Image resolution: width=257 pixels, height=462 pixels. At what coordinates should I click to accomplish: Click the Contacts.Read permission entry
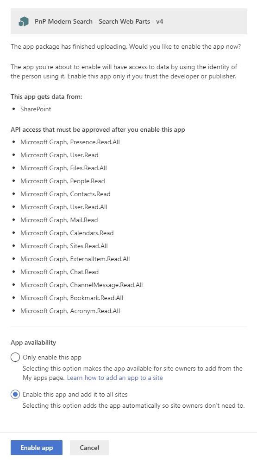point(65,194)
